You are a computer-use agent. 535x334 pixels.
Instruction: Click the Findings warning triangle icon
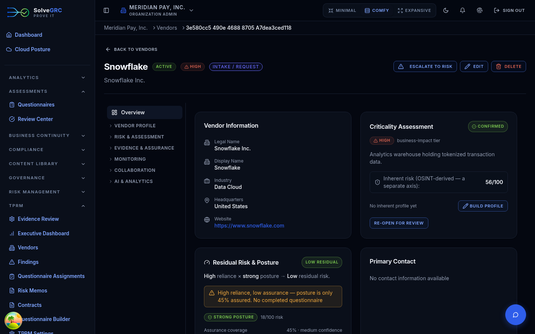tap(12, 262)
